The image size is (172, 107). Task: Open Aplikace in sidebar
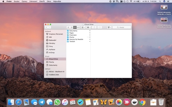click(55, 49)
